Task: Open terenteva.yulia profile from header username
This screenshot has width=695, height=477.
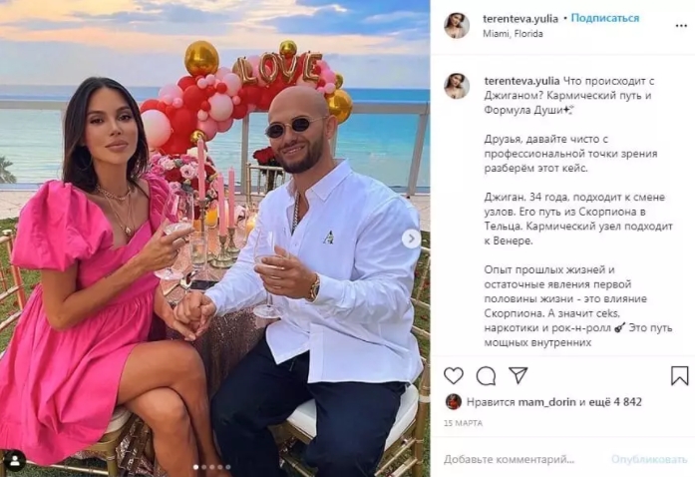Action: [x=521, y=19]
